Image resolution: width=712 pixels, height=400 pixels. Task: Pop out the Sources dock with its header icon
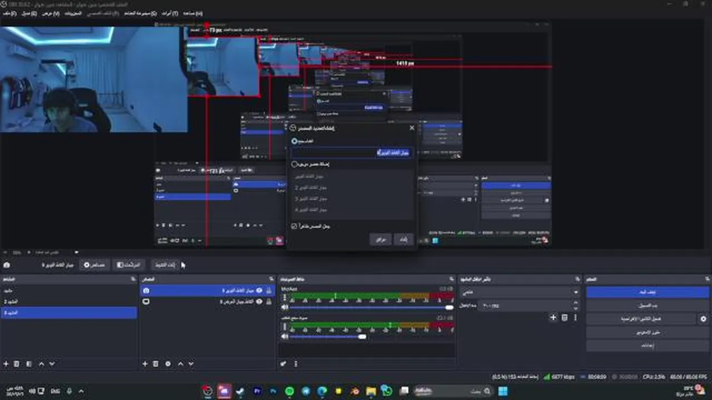[271, 279]
